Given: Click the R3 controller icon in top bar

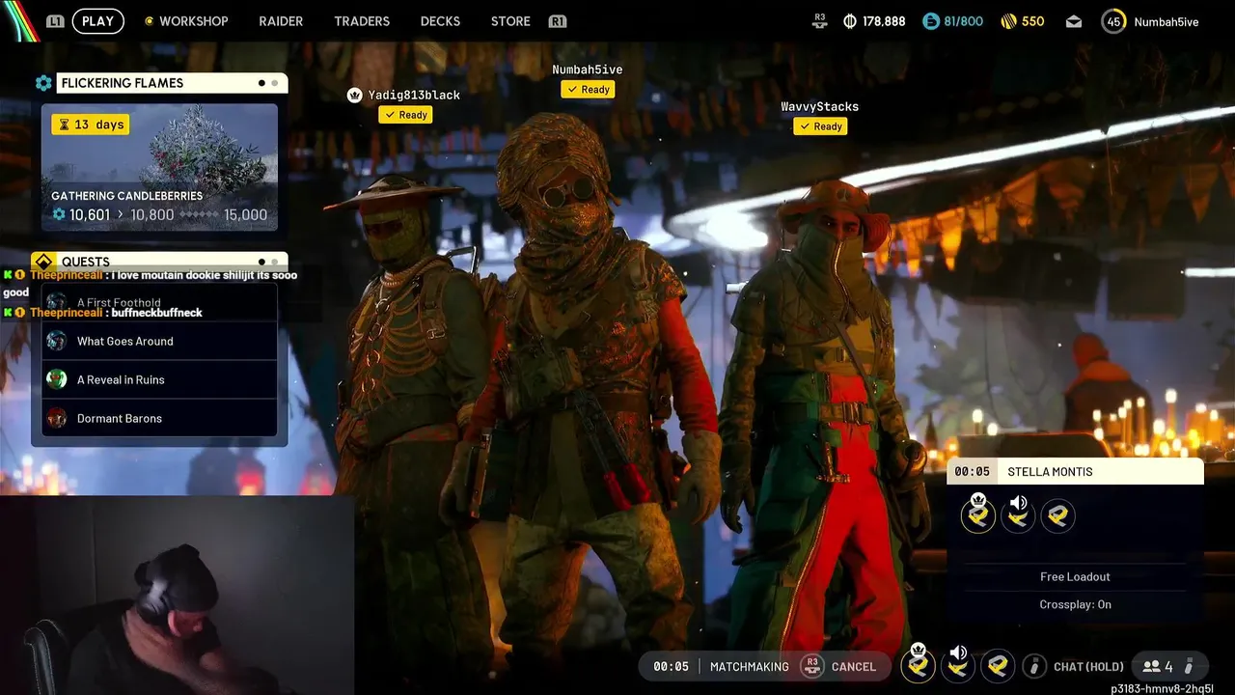Looking at the screenshot, I should pos(820,20).
